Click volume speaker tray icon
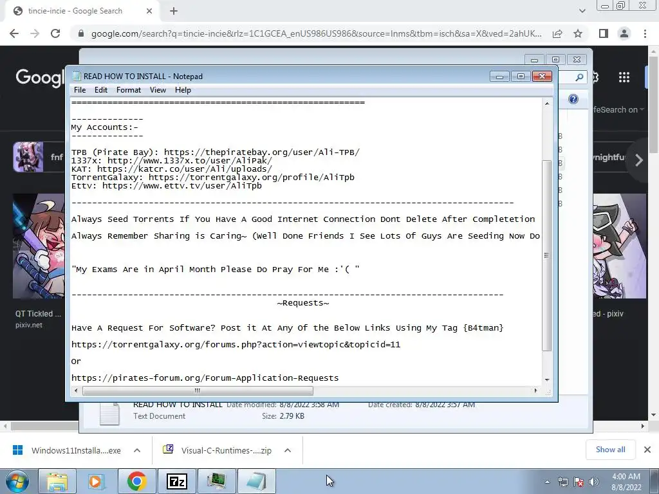Viewport: 659px width, 494px height. (x=593, y=482)
